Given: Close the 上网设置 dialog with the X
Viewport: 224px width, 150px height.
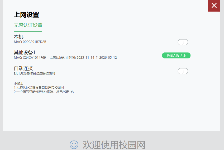Looking at the screenshot, I should pos(214,6).
